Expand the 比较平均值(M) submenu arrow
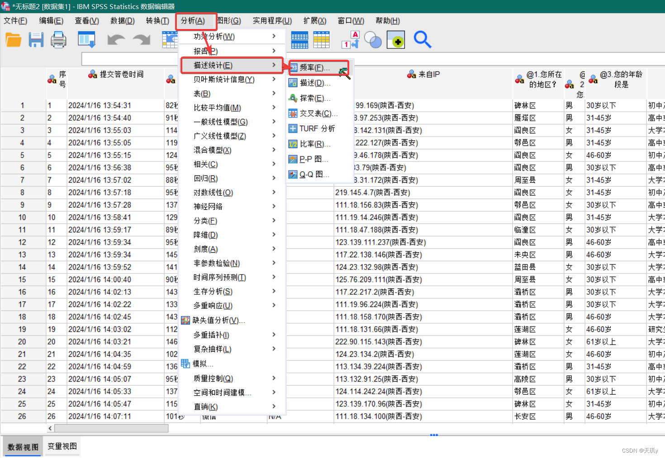This screenshot has height=458, width=665. [x=274, y=108]
